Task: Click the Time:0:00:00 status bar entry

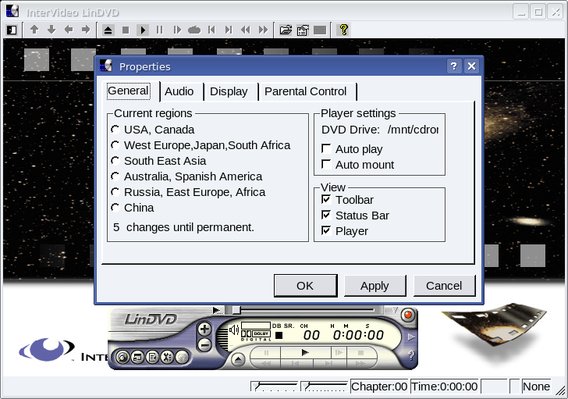Action: 444,387
